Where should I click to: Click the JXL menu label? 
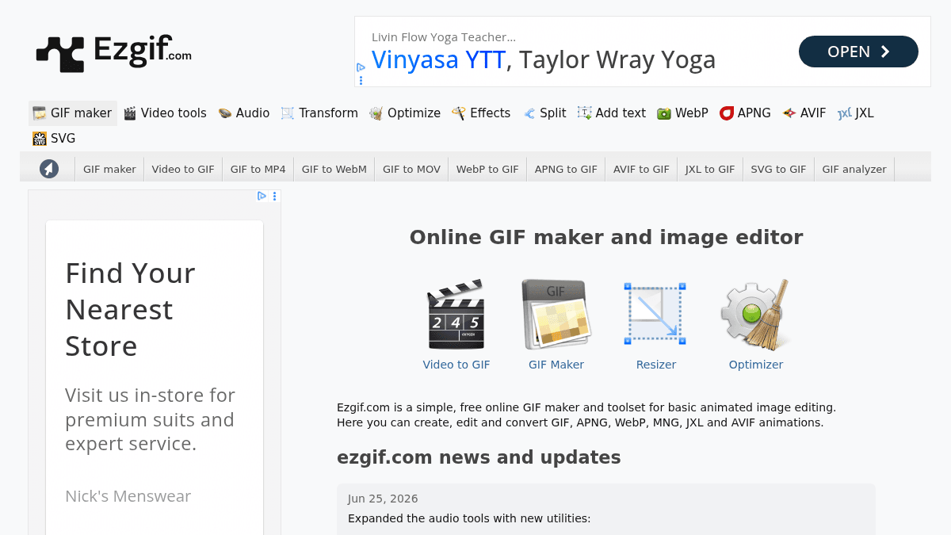click(865, 113)
